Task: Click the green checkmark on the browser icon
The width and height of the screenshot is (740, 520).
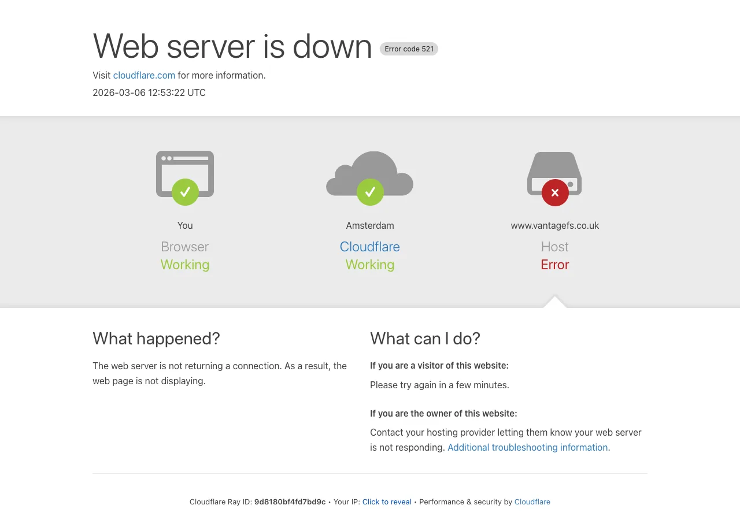Action: coord(185,192)
